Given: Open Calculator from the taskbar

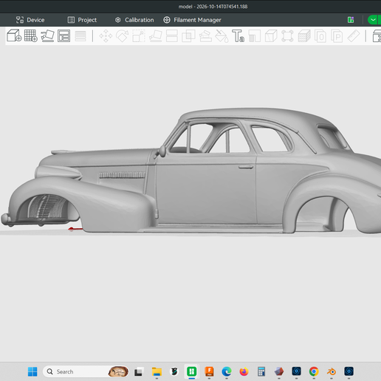Looking at the screenshot, I should 261,371.
